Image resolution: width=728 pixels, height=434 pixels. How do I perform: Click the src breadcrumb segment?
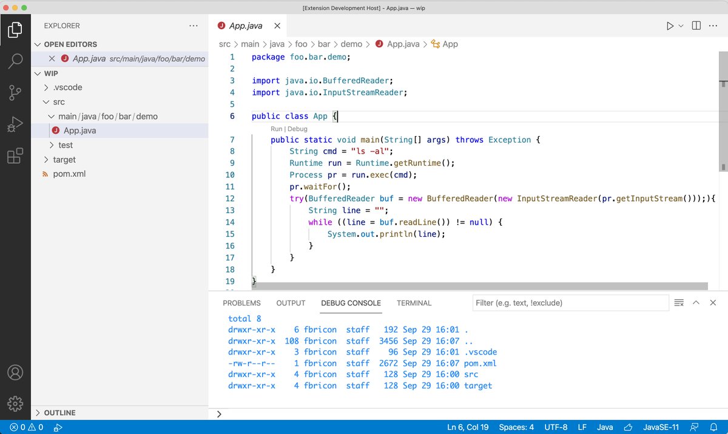point(224,44)
